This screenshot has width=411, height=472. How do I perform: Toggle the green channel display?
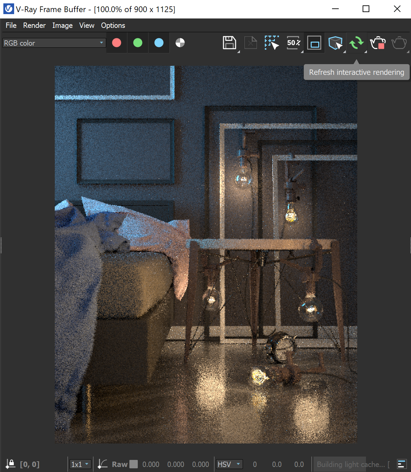[137, 43]
